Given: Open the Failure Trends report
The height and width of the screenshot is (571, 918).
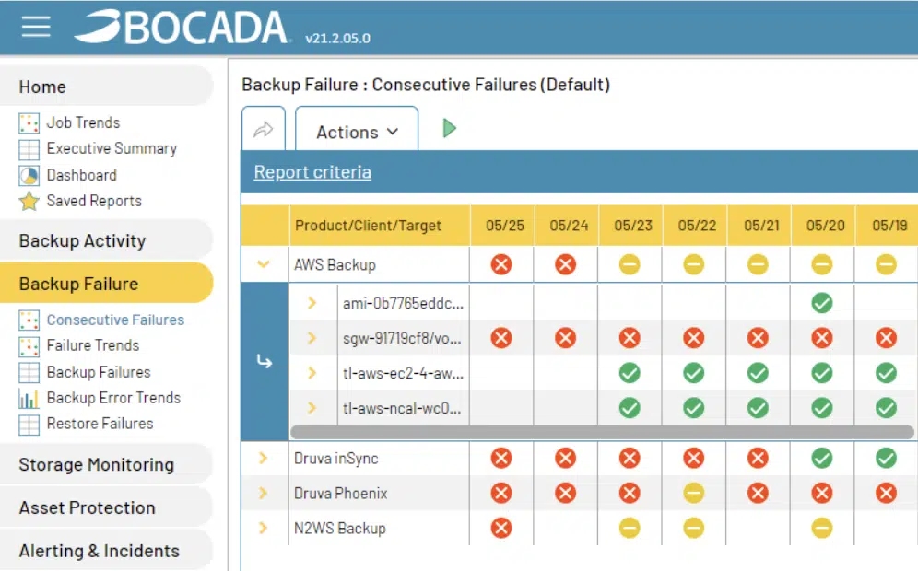Looking at the screenshot, I should tap(93, 345).
